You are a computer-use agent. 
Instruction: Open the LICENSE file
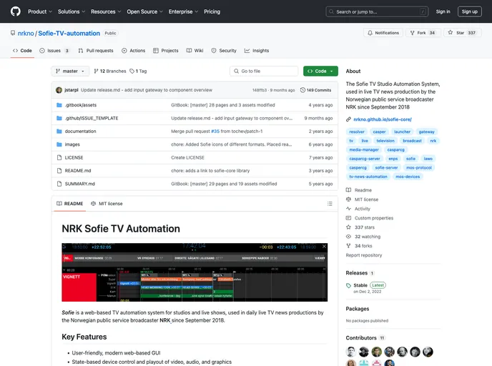(74, 158)
